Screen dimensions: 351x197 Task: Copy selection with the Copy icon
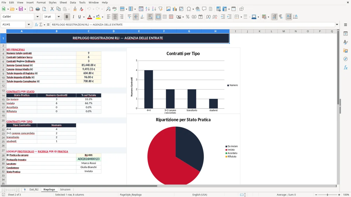click(58, 9)
